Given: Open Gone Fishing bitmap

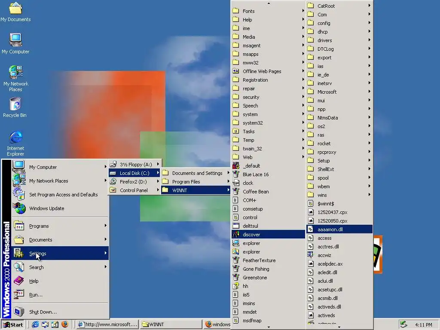Looking at the screenshot, I should (268, 269).
